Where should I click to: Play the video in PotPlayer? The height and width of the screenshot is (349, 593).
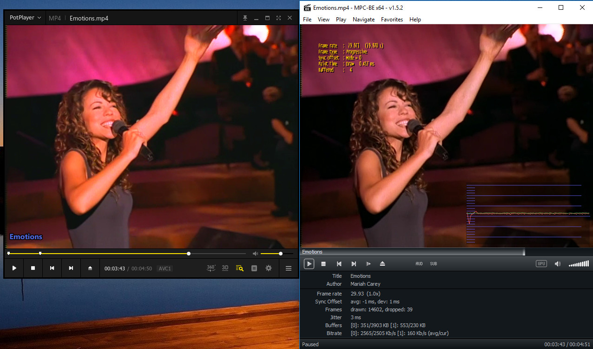pos(14,268)
